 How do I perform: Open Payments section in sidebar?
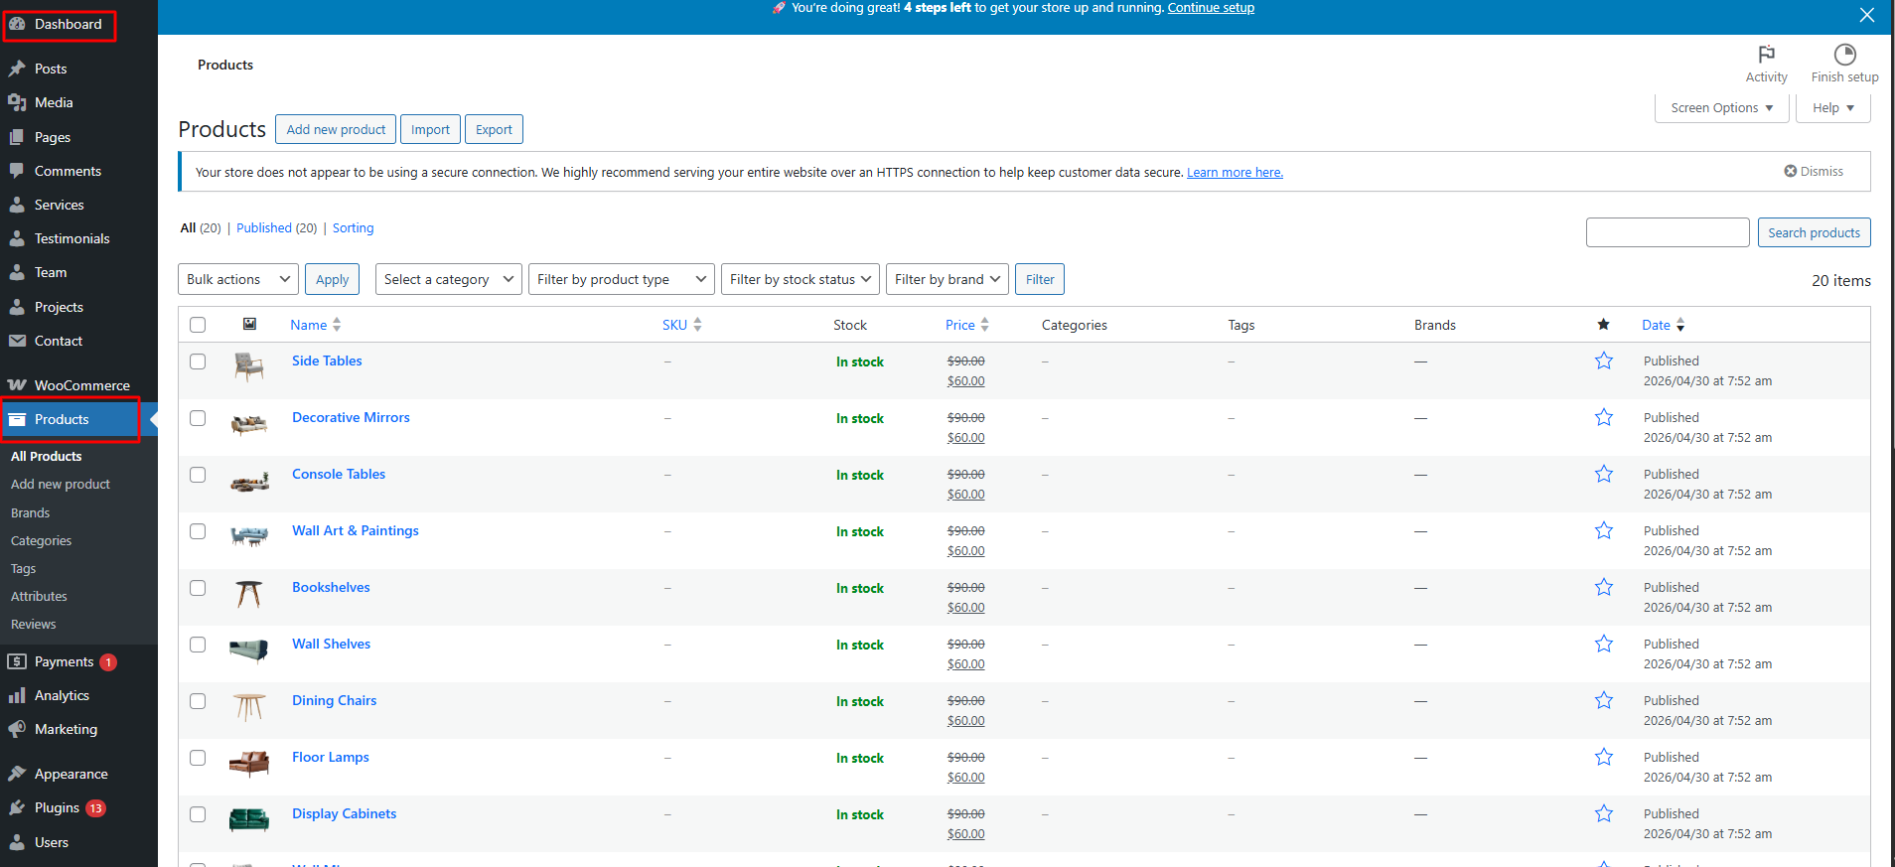[x=62, y=661]
